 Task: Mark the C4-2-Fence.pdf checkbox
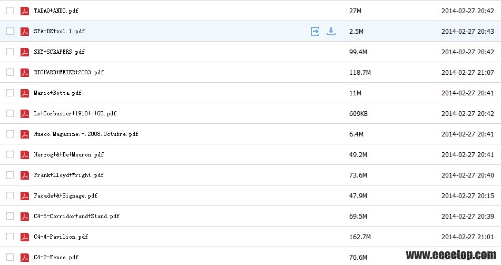(10, 257)
